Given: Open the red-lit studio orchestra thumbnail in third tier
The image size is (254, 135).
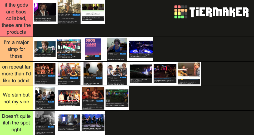Looking at the screenshot, I should pyautogui.click(x=165, y=74).
